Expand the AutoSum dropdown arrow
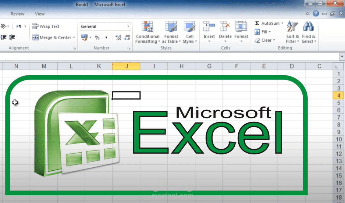 click(x=282, y=23)
